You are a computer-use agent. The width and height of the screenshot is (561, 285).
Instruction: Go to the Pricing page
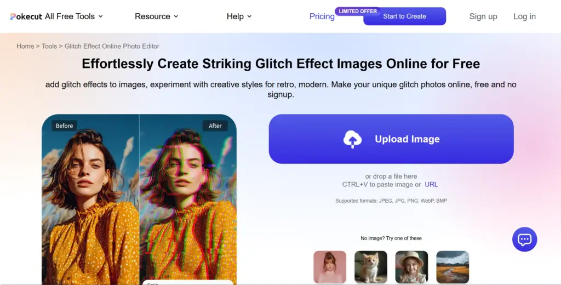point(322,16)
